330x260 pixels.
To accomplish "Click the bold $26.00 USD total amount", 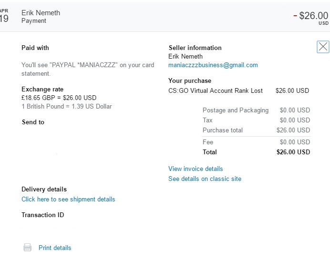I will [293, 152].
